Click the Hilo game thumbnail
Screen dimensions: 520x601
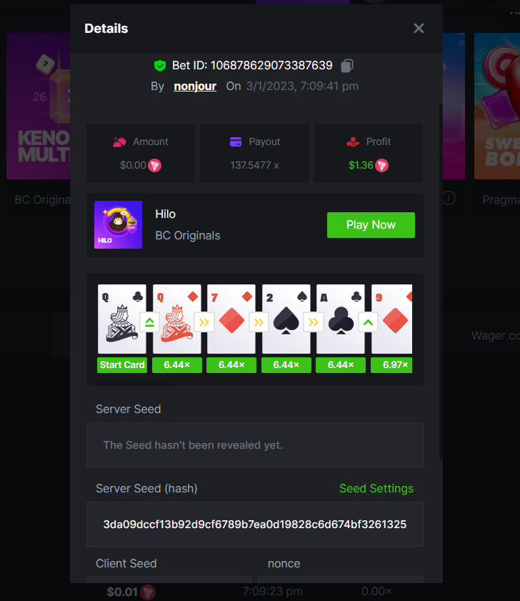pyautogui.click(x=118, y=224)
